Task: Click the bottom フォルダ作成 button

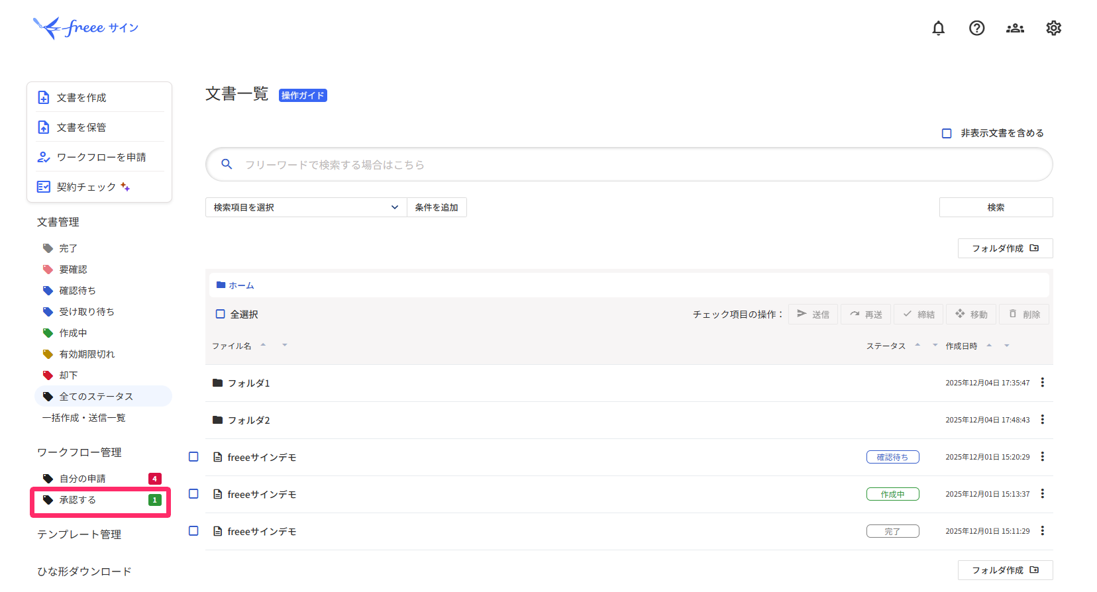Action: (1005, 570)
